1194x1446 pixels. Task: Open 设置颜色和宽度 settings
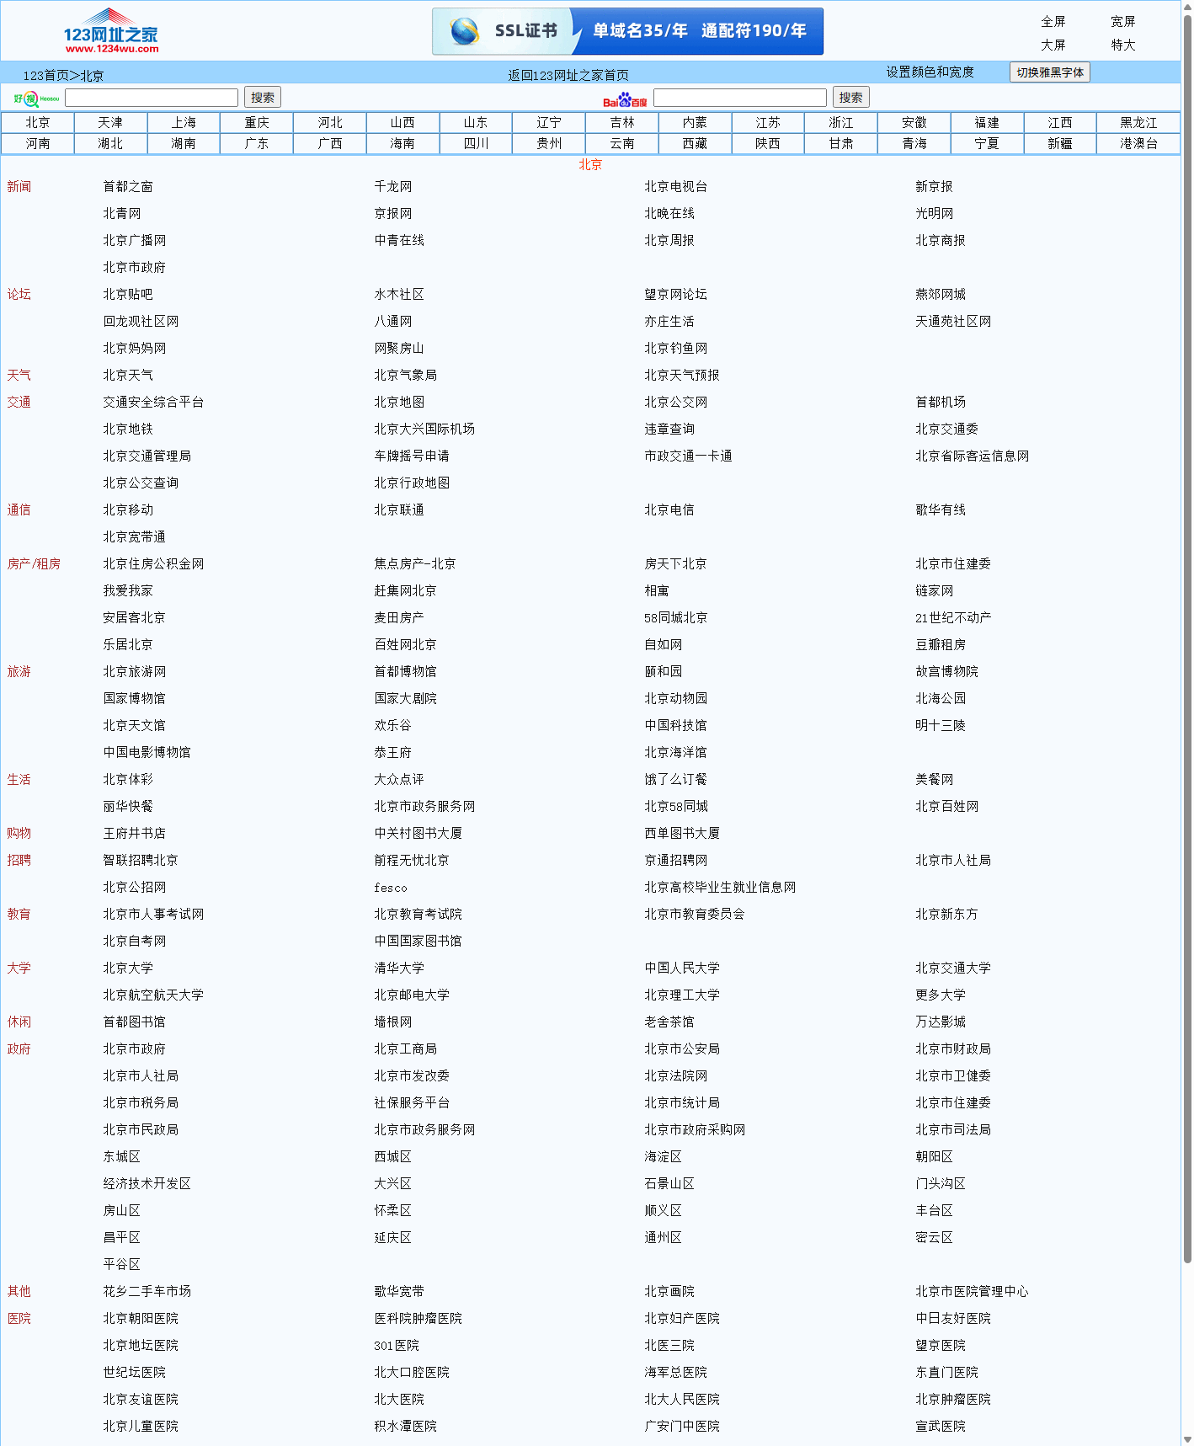930,72
